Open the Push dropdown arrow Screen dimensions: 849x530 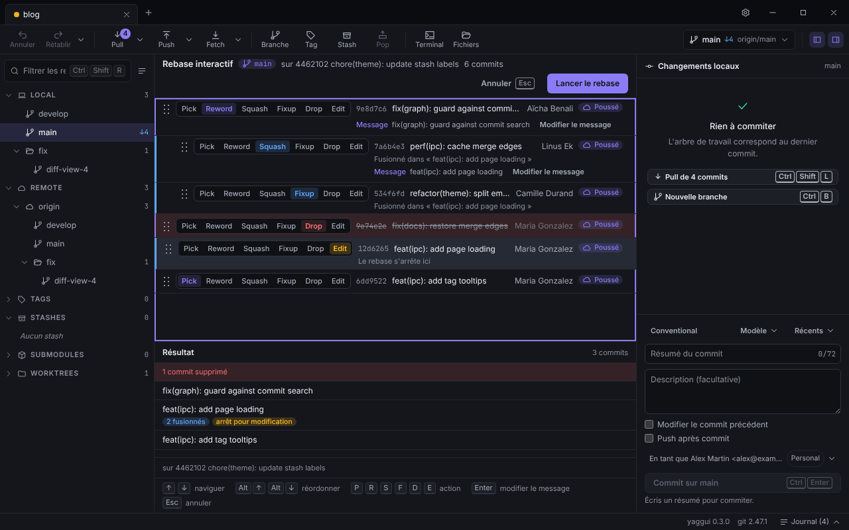(x=189, y=40)
